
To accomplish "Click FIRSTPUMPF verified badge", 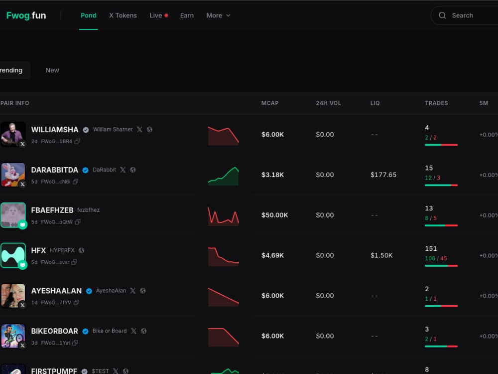I will pyautogui.click(x=85, y=371).
